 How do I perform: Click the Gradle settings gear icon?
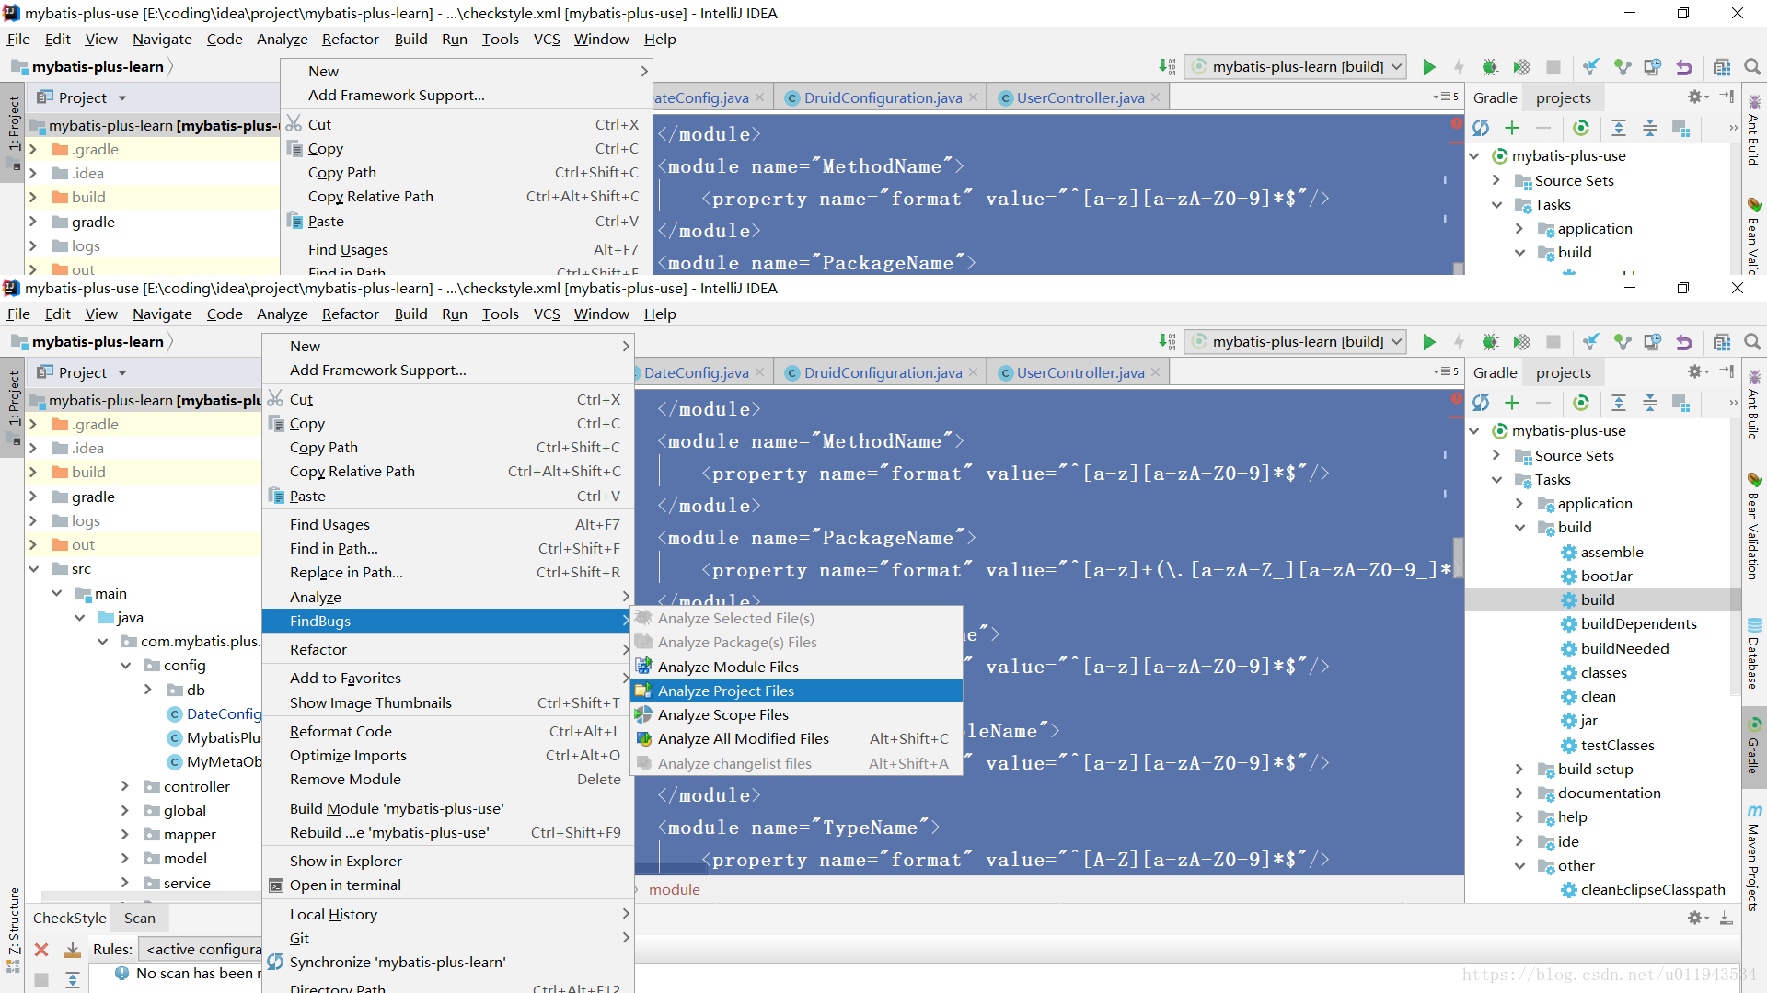click(1694, 372)
